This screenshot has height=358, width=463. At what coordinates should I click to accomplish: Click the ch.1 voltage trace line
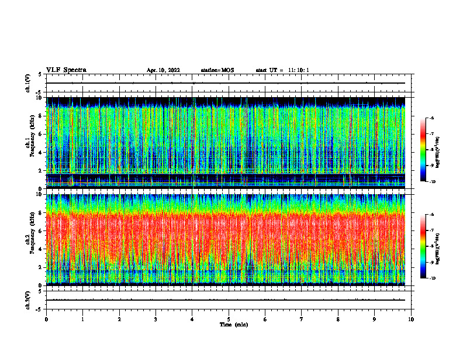pos(226,83)
